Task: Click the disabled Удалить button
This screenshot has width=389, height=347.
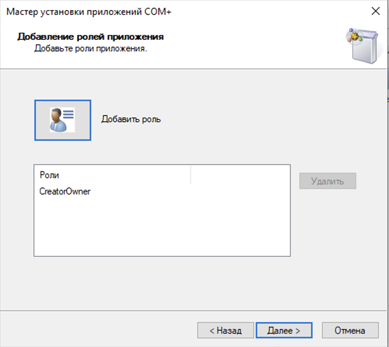Action: click(327, 181)
